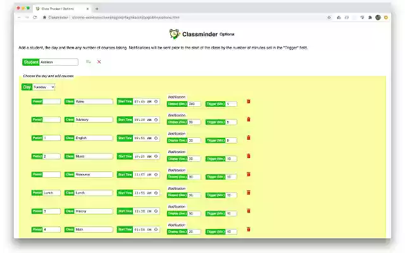
Task: Open a new browser tab
Action: 97,9
